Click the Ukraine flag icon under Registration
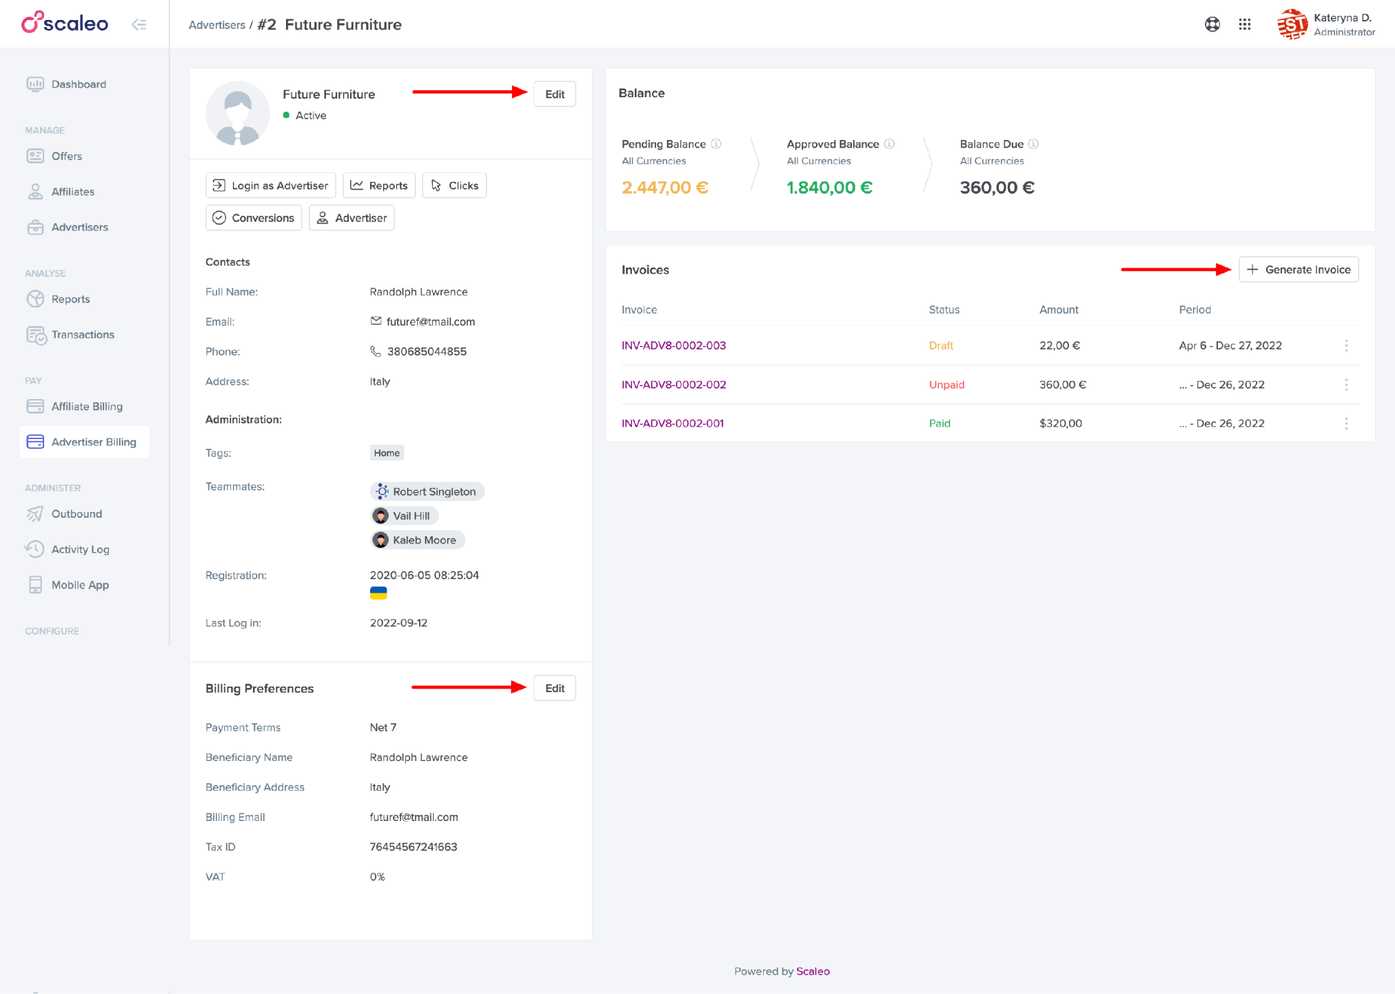The image size is (1395, 994). [378, 594]
